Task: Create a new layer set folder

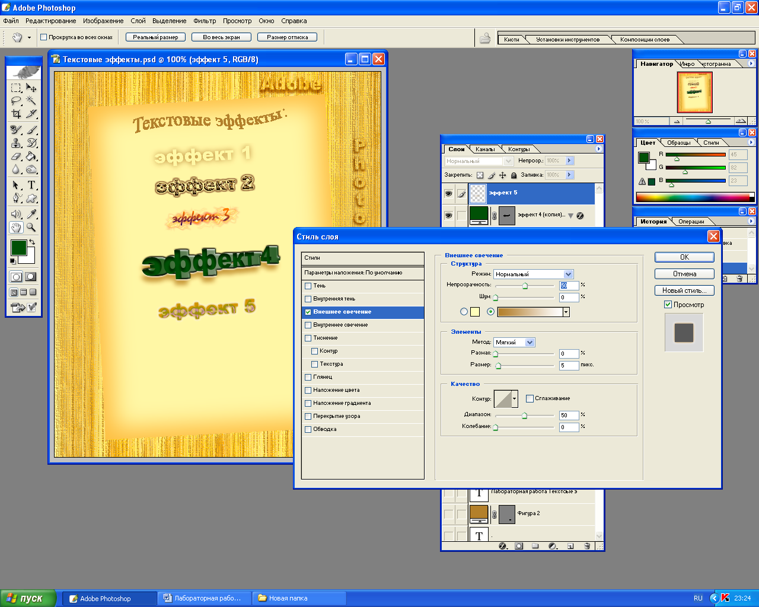Action: (535, 546)
